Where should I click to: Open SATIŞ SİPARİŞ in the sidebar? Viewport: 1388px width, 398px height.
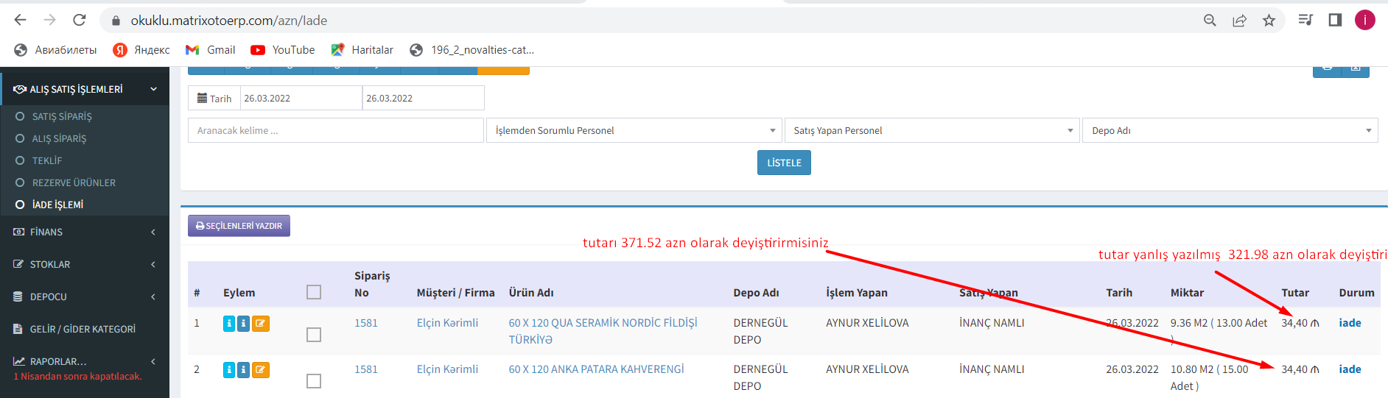coord(62,117)
